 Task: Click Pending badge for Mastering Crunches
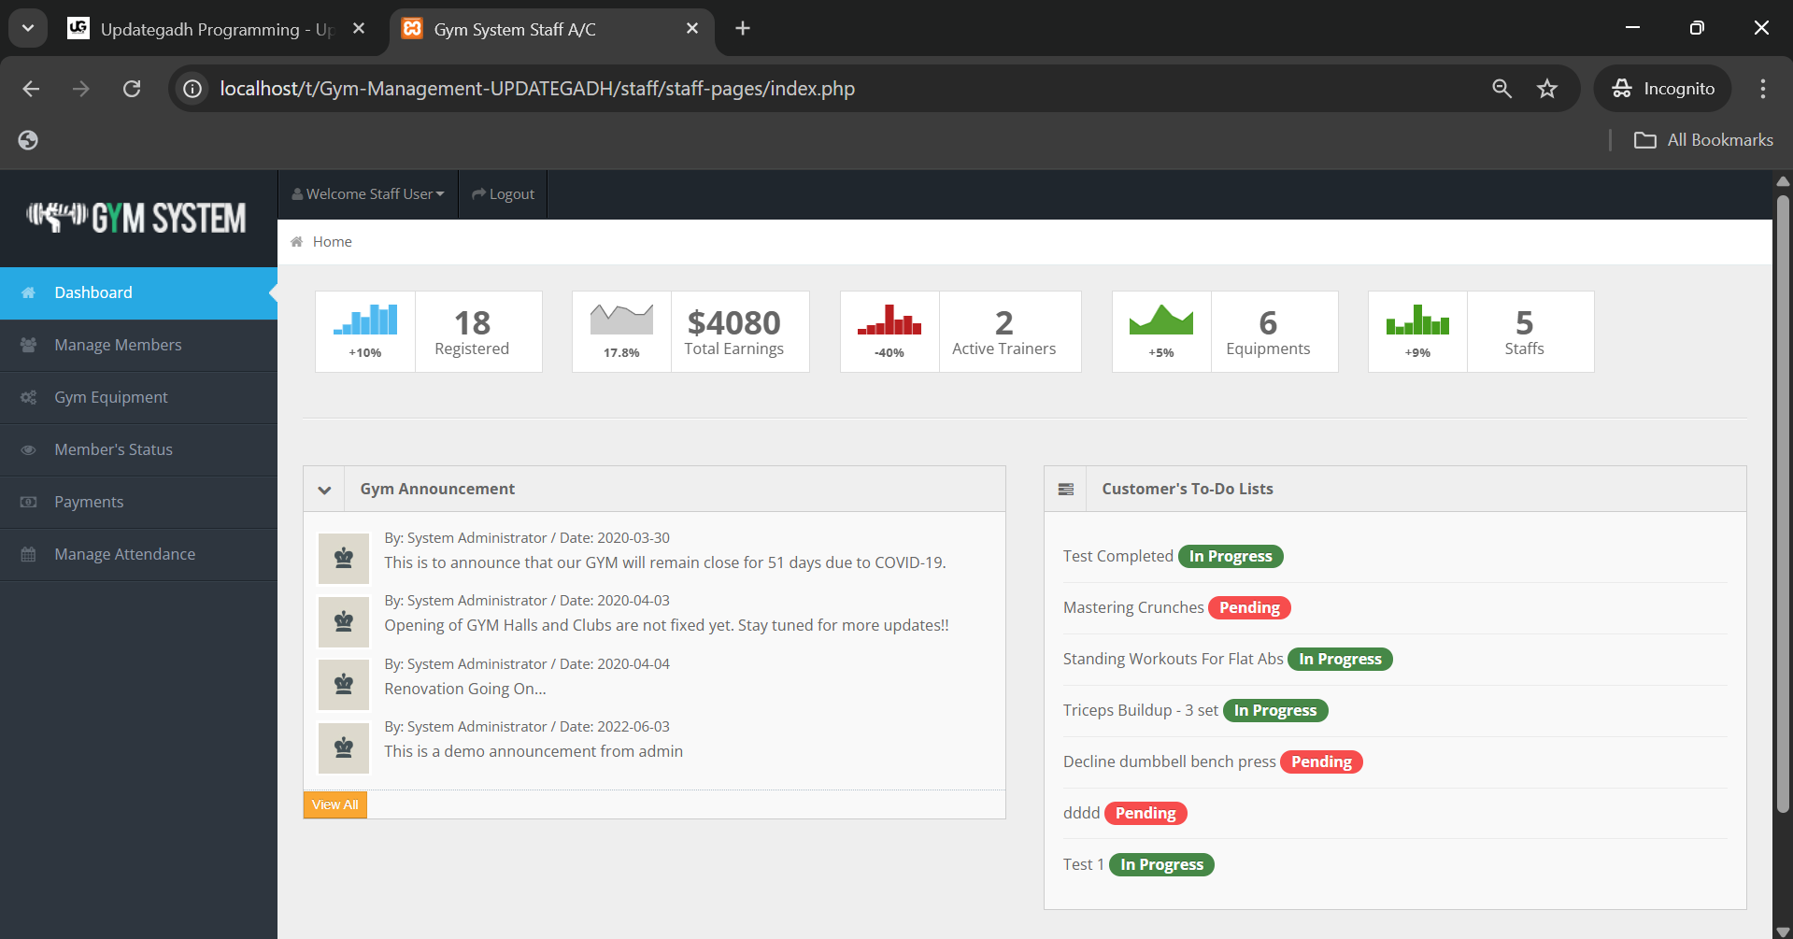(1249, 607)
